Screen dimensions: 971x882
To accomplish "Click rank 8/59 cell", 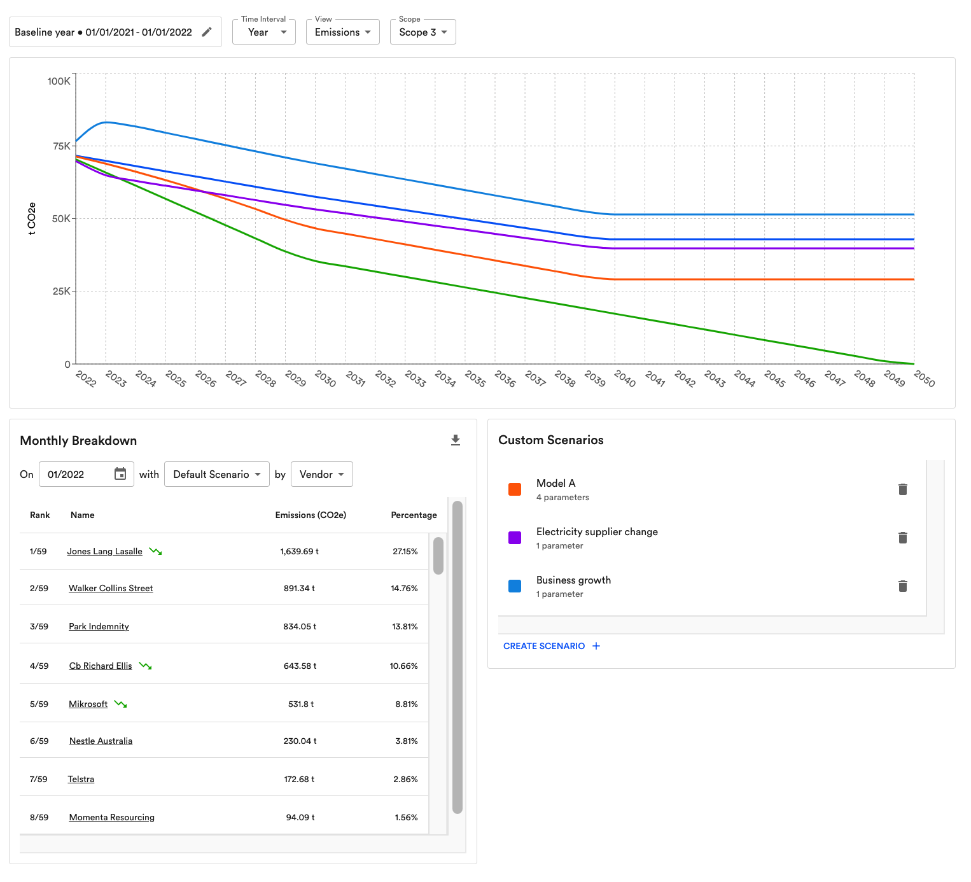I will pyautogui.click(x=39, y=817).
